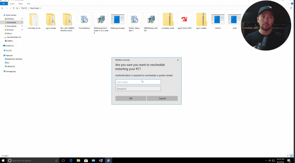
Task: Go up one folder level arrow
Action: pyautogui.click(x=14, y=8)
